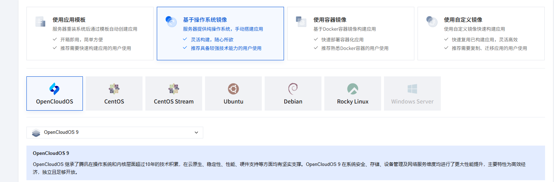554x182 pixels.
Task: Click the OS image card icon
Action: click(x=171, y=21)
